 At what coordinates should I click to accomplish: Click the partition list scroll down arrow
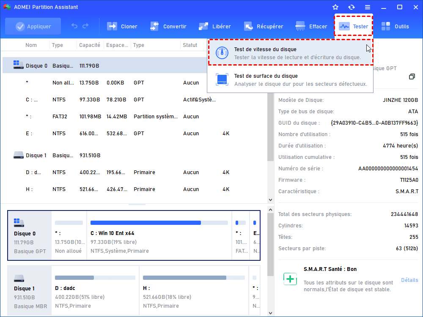click(x=271, y=199)
